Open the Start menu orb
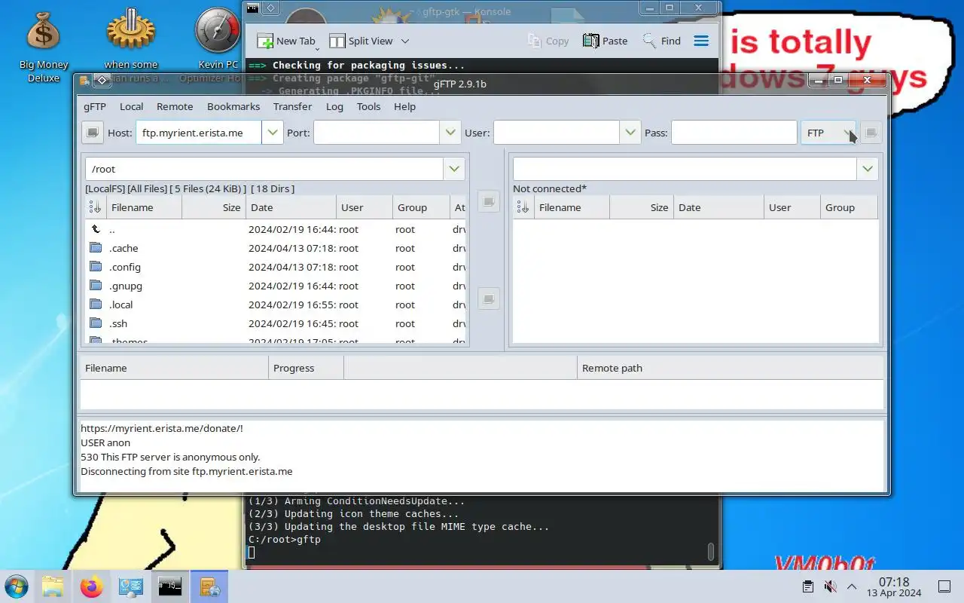Screen dimensions: 964x603 [17, 586]
